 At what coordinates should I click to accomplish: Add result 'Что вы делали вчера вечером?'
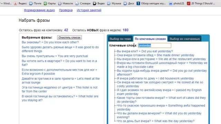coord(159,115)
